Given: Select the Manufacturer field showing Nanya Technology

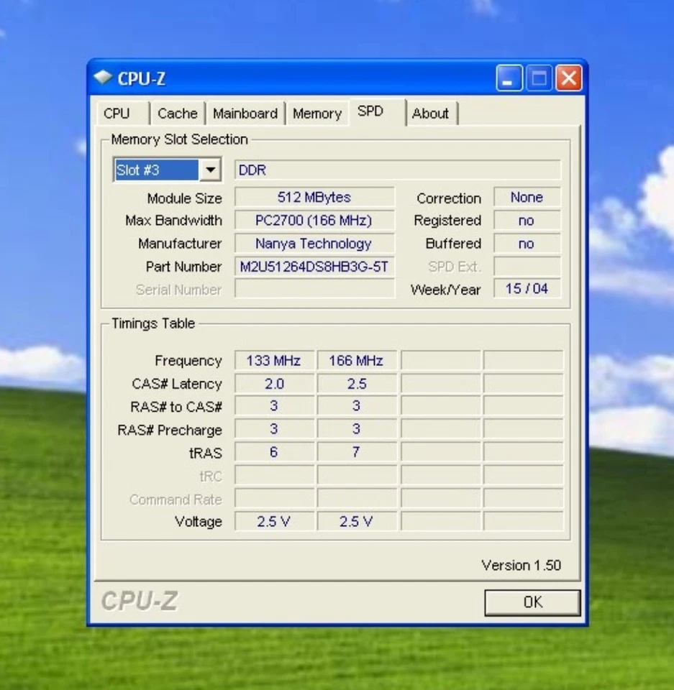Looking at the screenshot, I should pyautogui.click(x=314, y=244).
